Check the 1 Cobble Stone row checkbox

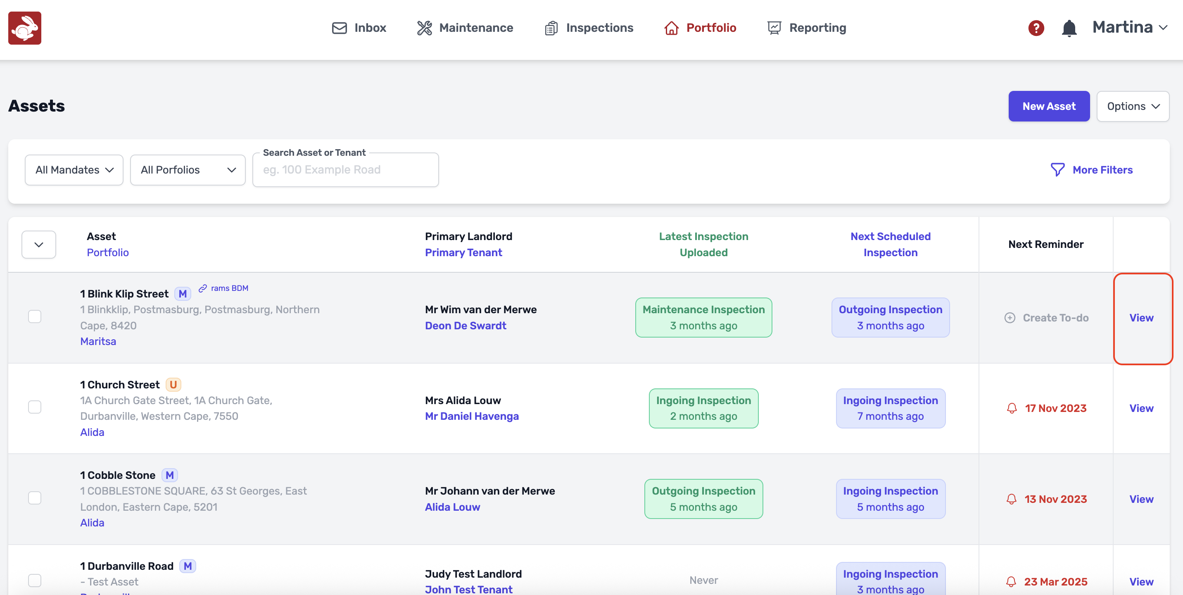[x=35, y=498]
